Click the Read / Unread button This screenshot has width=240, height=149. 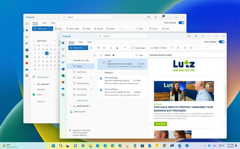coord(159,48)
